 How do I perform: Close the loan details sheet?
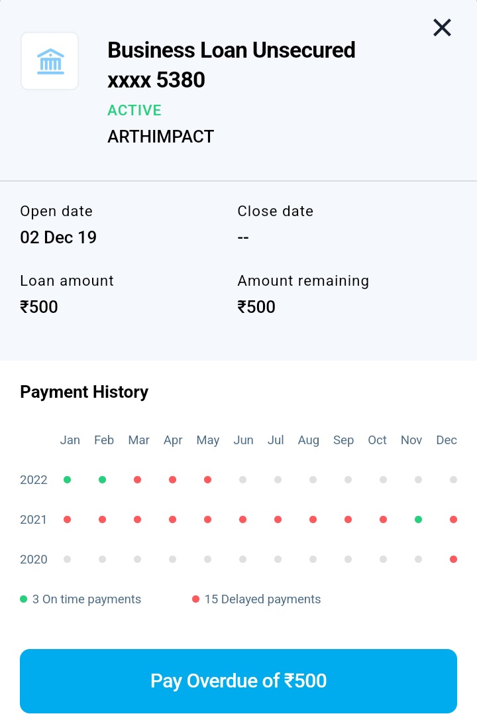pyautogui.click(x=442, y=27)
